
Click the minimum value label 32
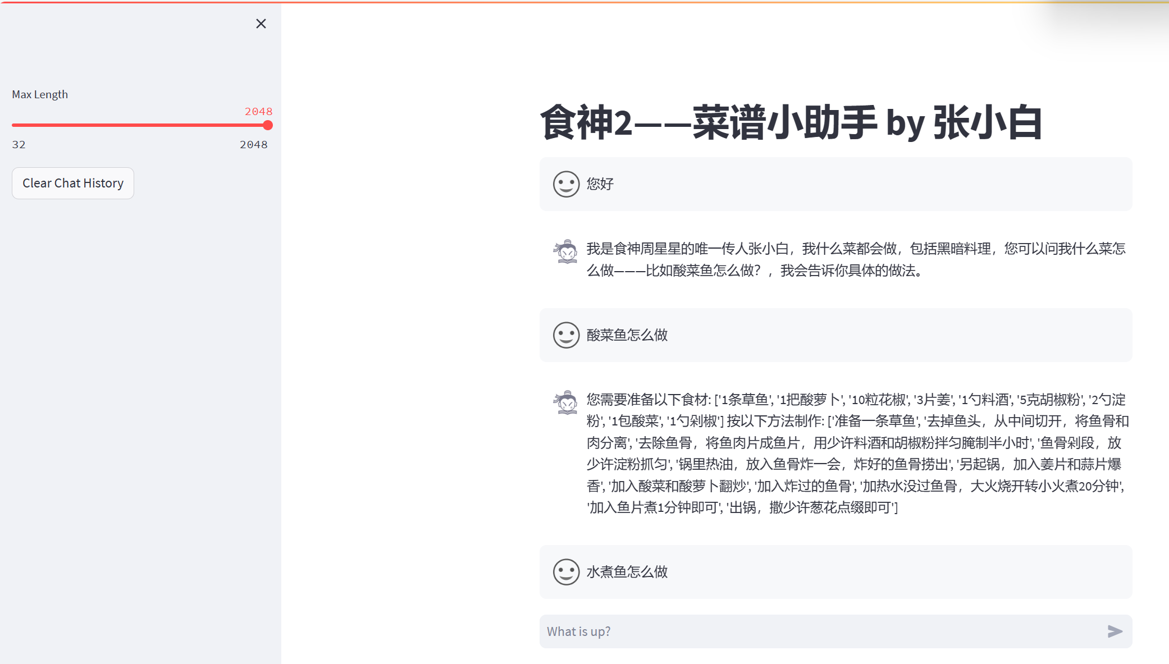click(19, 145)
